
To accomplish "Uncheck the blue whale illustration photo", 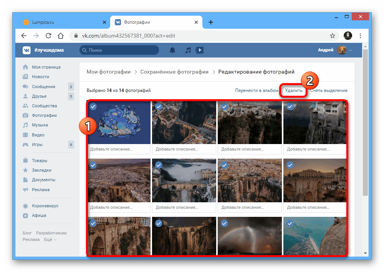I will [93, 107].
